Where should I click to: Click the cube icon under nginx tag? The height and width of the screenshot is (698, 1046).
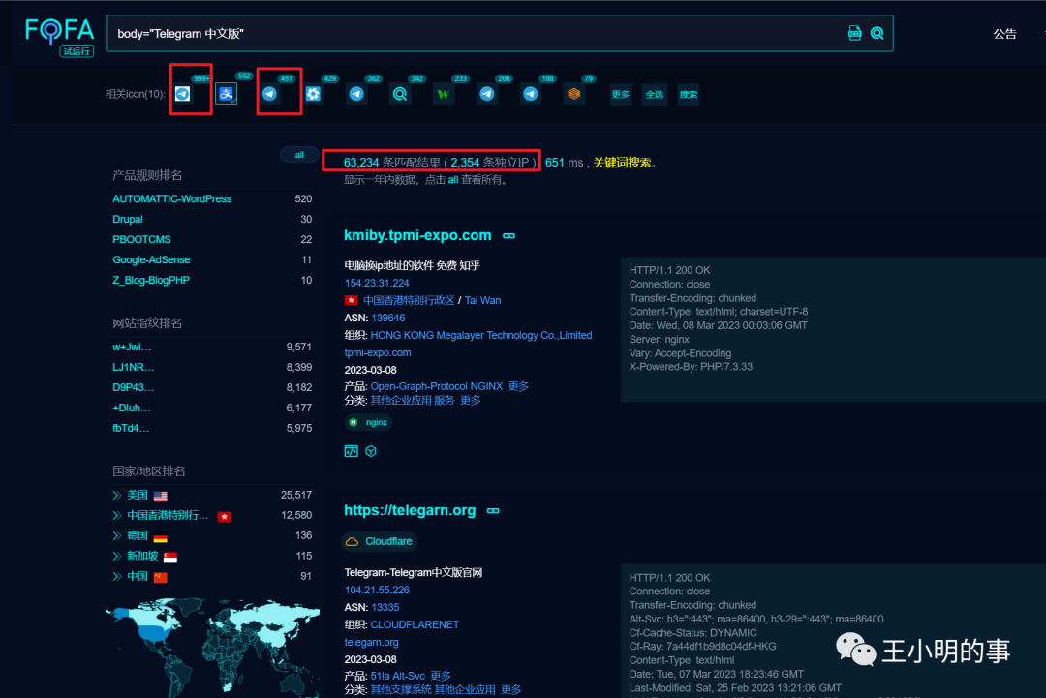(x=371, y=451)
